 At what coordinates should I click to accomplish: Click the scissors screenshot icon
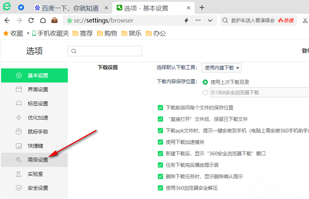point(305,20)
